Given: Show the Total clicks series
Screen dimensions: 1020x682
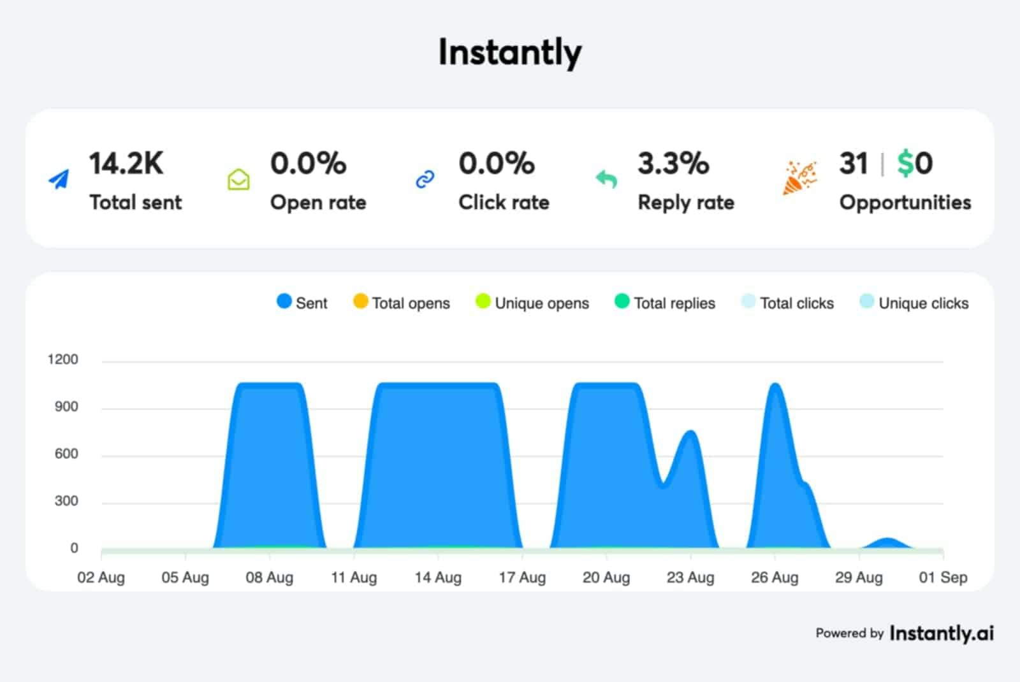Looking at the screenshot, I should point(788,303).
